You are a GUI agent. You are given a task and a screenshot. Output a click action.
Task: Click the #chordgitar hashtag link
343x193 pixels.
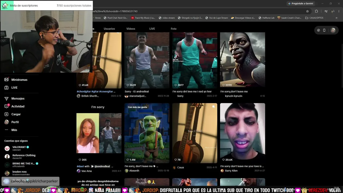tap(84, 91)
